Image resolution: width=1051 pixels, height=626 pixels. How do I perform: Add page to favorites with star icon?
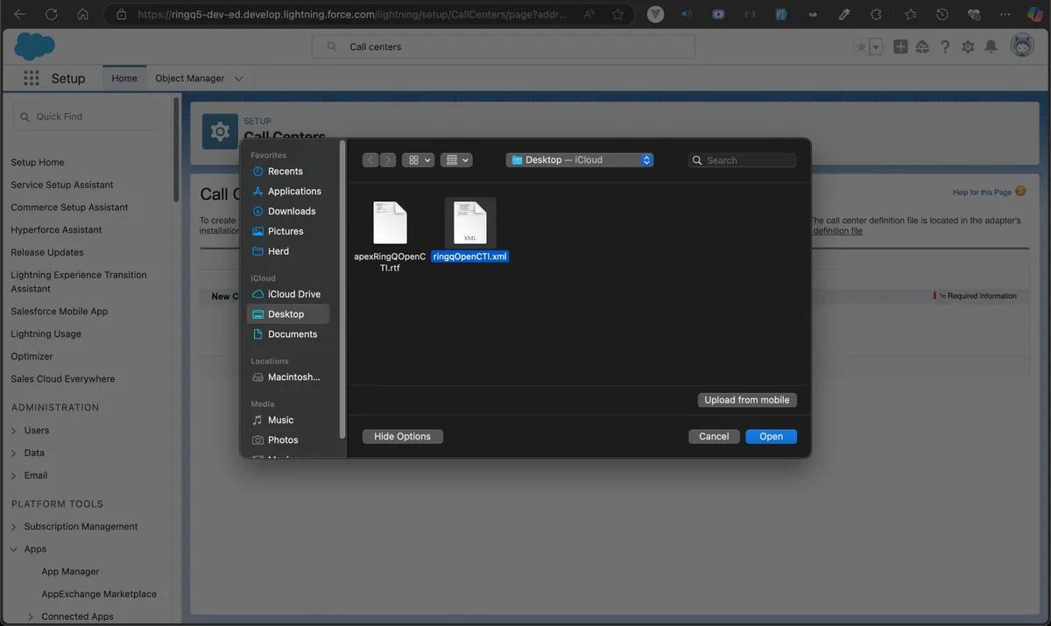click(x=618, y=14)
